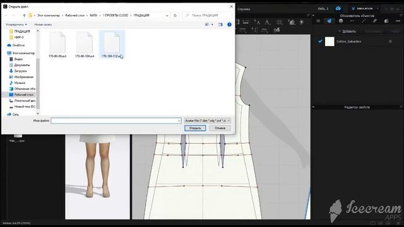Screen dimensions: 404x227
Task: Click the Открыть button in file dialog
Action: tap(195, 128)
